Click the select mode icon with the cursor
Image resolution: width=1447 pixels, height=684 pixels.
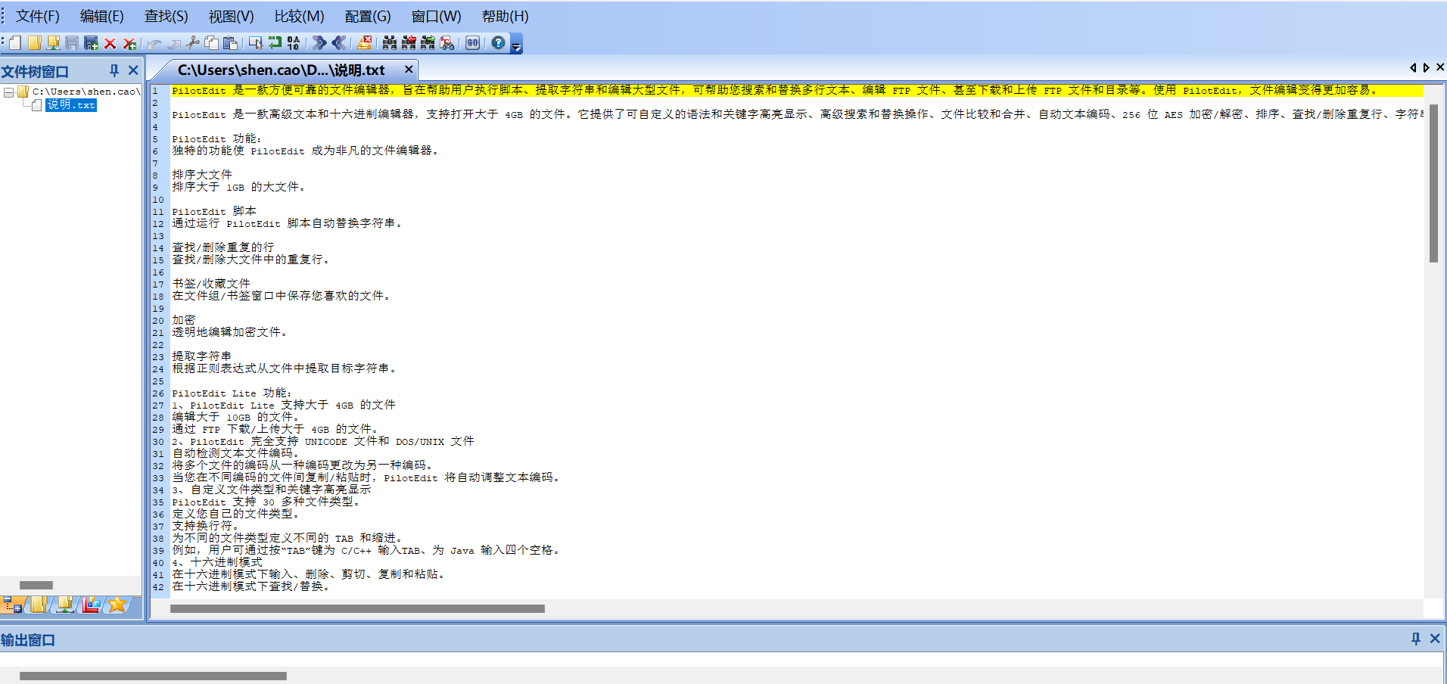pyautogui.click(x=256, y=43)
